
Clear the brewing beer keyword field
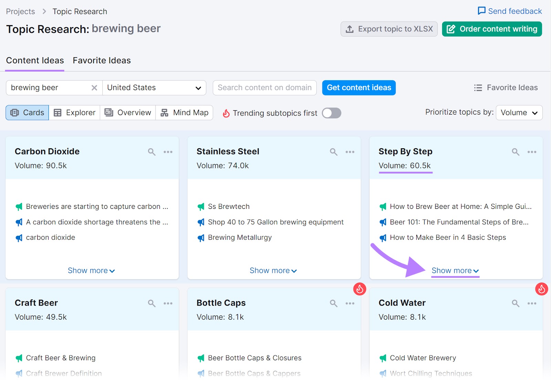[x=94, y=88]
